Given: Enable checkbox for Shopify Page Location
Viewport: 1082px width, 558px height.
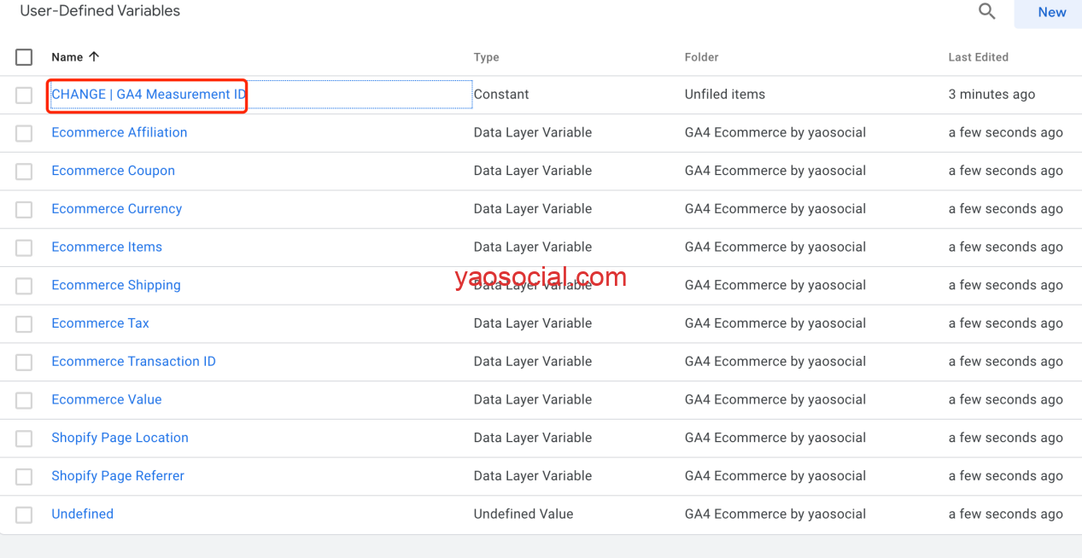Looking at the screenshot, I should point(24,439).
